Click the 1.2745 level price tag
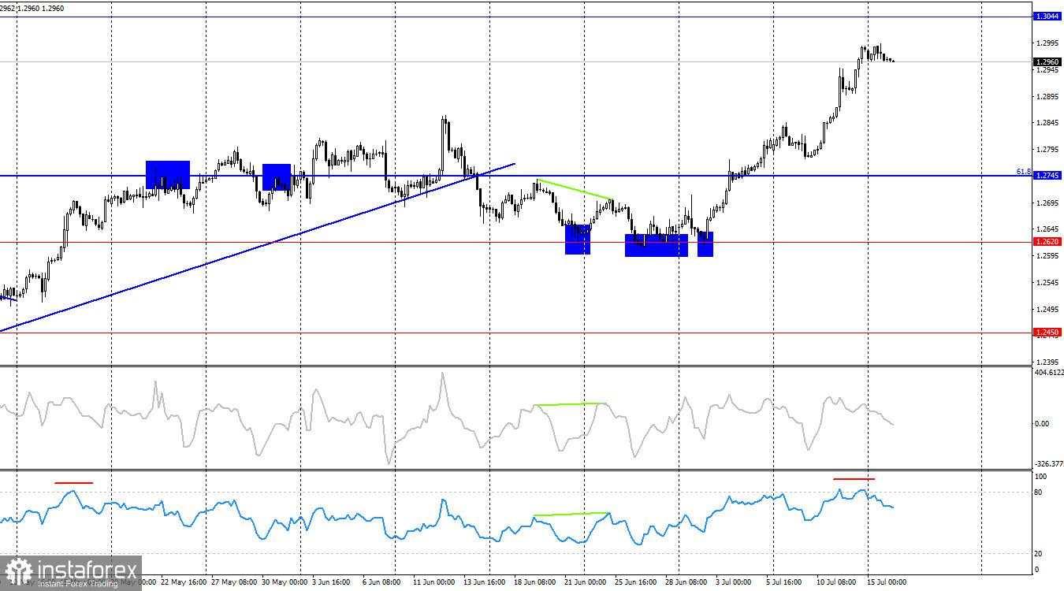The width and height of the screenshot is (1064, 591). (x=1047, y=176)
